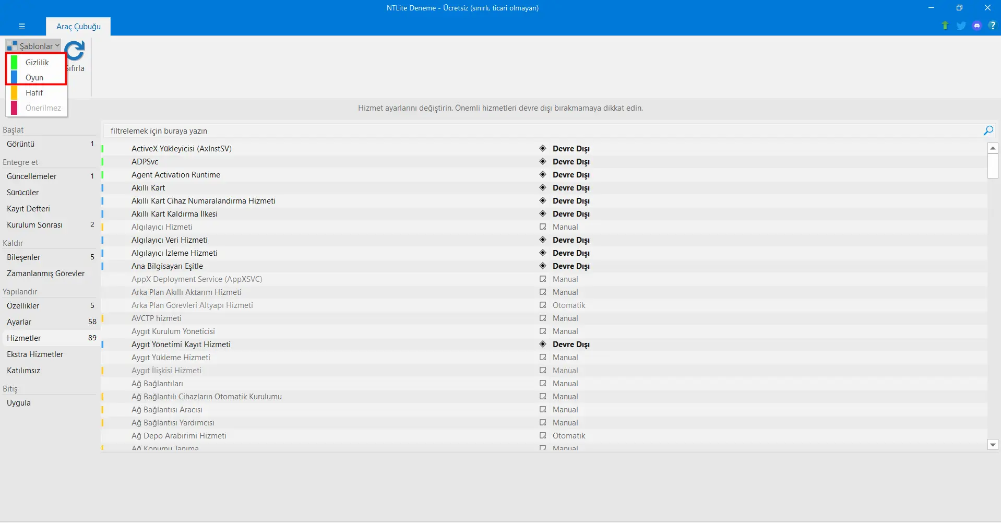Select Ağ Bağlantılı Cihazların Otomatik Kurulumu row
This screenshot has width=1001, height=523.
coord(544,396)
